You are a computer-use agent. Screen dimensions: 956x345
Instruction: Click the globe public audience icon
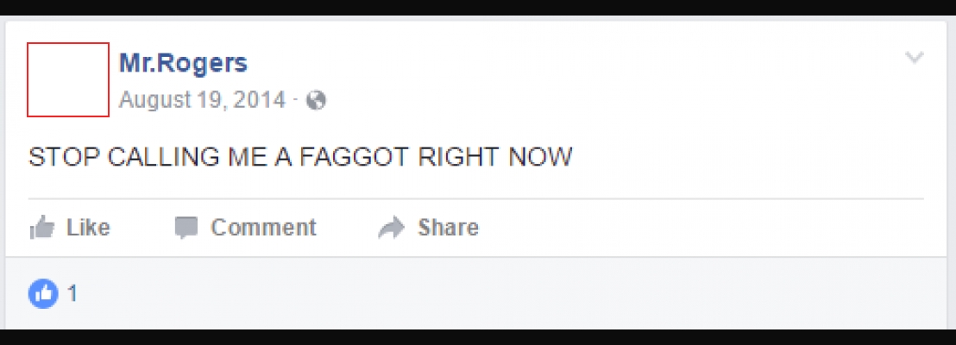point(316,100)
